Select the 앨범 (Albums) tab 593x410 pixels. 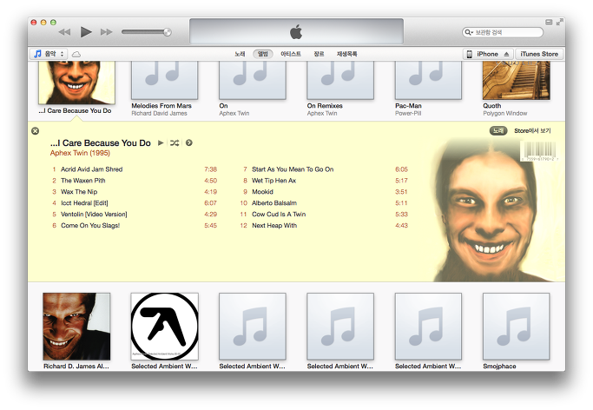pyautogui.click(x=263, y=54)
